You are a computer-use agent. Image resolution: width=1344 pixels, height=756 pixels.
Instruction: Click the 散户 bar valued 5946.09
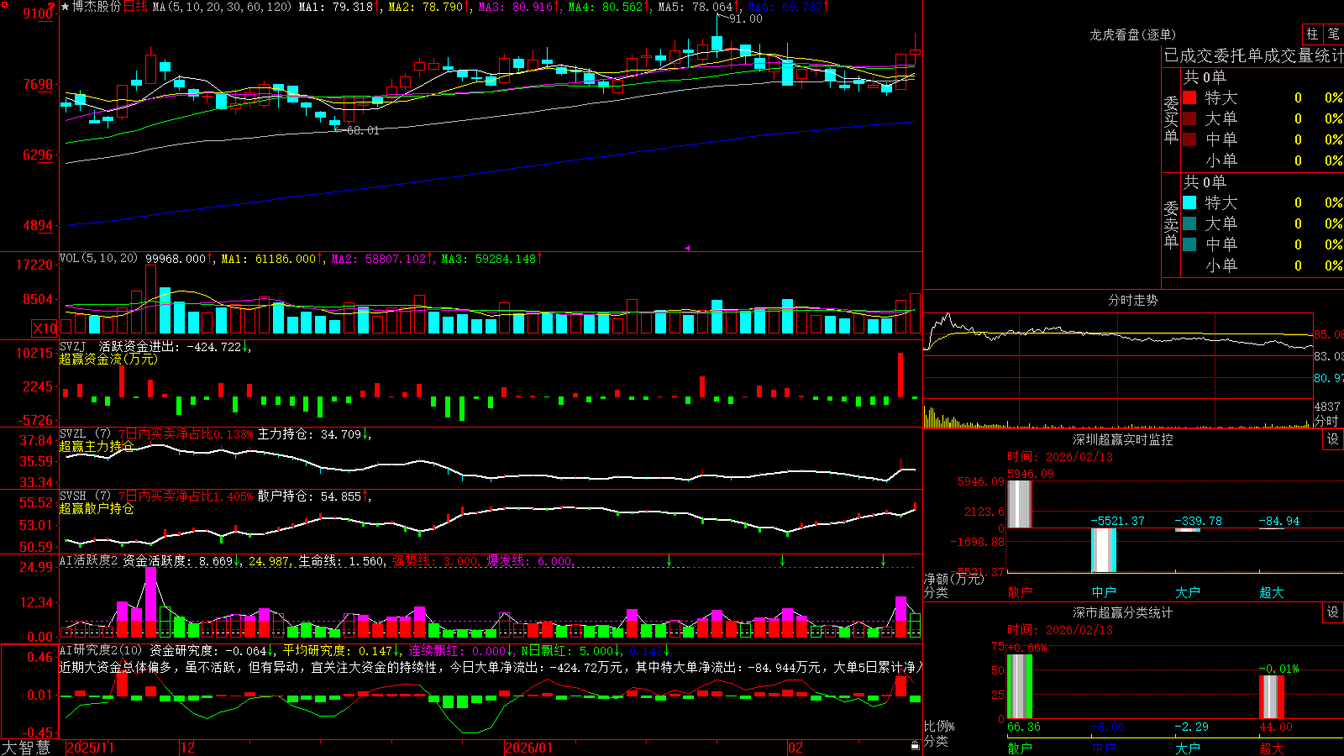click(x=1019, y=504)
